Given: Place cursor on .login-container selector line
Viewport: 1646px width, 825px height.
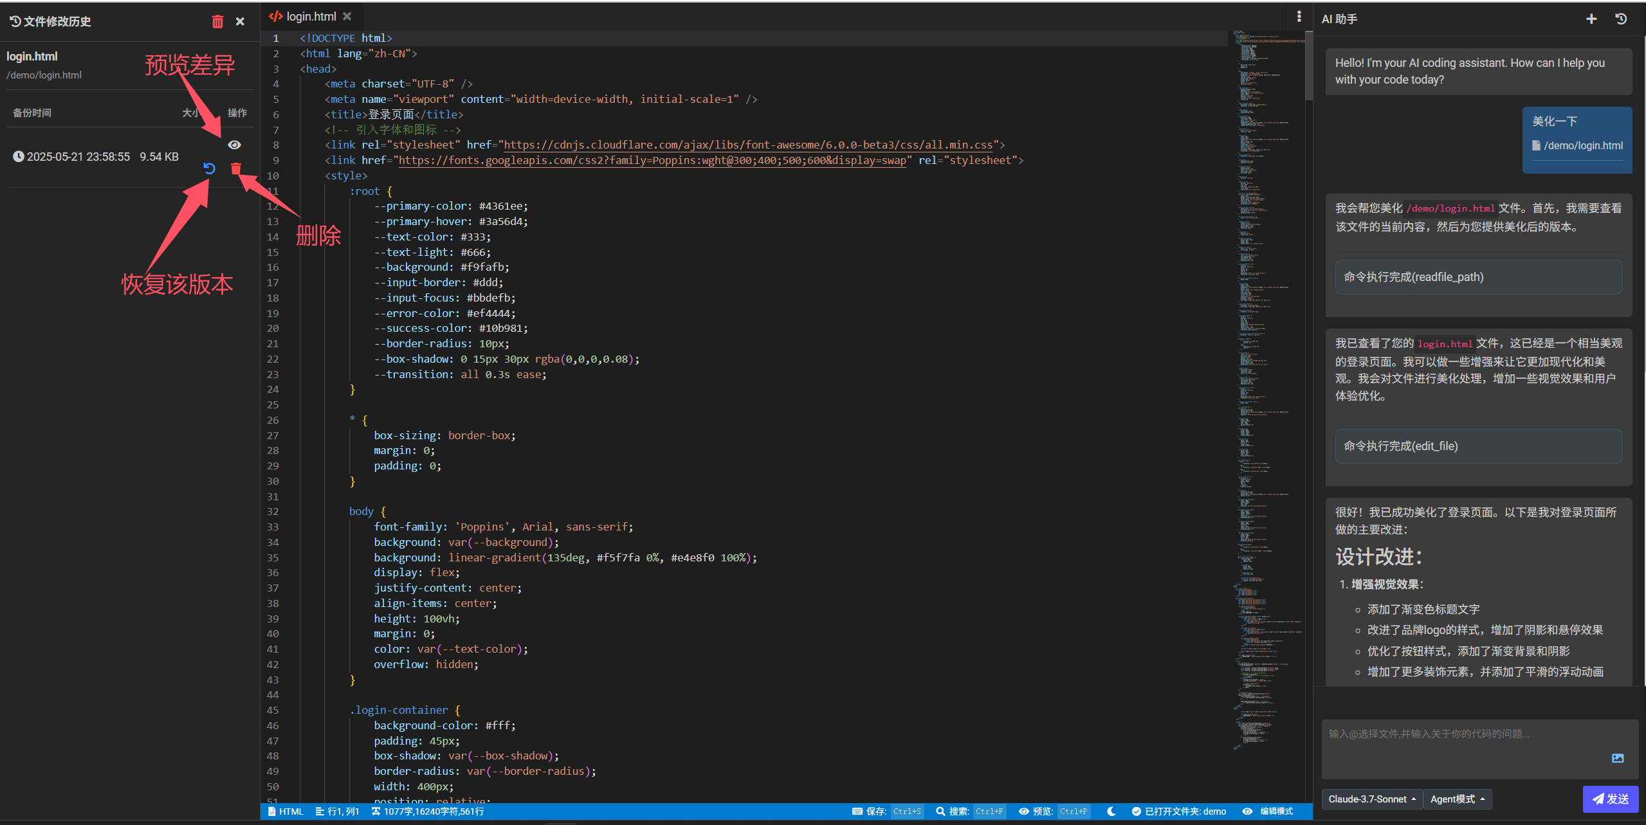Looking at the screenshot, I should pos(405,711).
